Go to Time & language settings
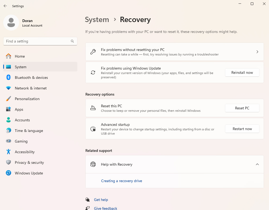The height and width of the screenshot is (210, 269). [40, 131]
